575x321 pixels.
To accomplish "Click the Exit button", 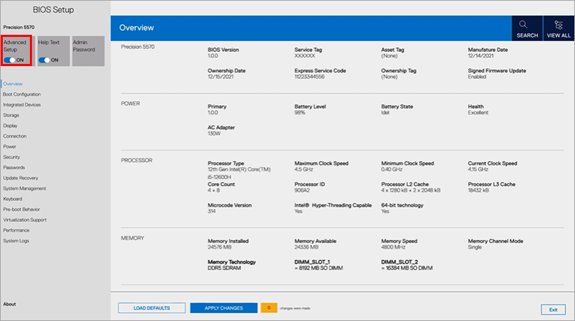I will click(x=552, y=310).
